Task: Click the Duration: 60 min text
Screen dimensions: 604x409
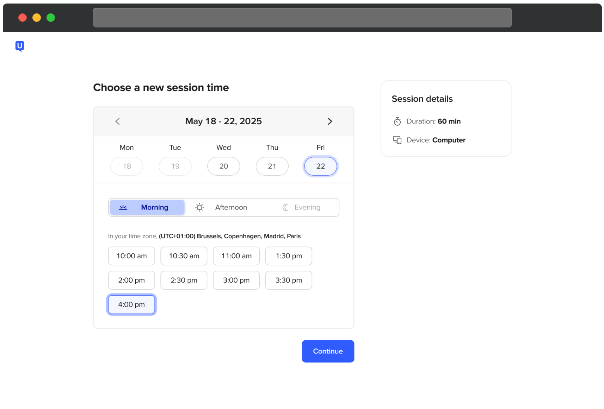Action: [434, 121]
